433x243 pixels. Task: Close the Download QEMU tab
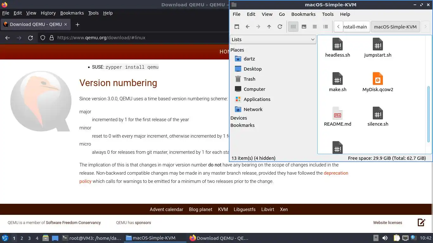[66, 24]
